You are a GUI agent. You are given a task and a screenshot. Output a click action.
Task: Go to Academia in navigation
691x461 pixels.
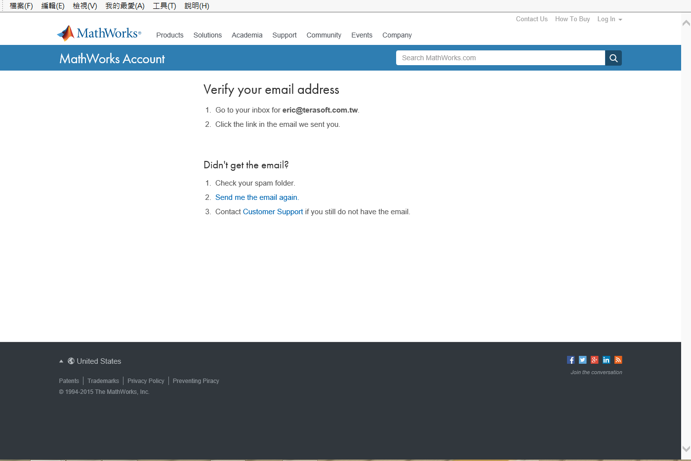click(x=247, y=35)
